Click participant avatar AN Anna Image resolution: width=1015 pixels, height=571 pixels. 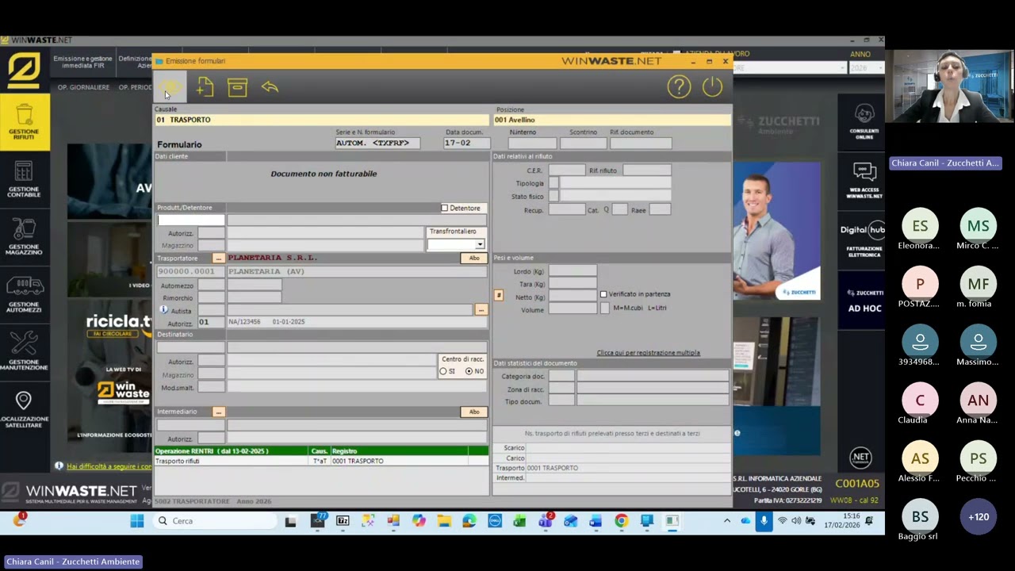point(979,400)
